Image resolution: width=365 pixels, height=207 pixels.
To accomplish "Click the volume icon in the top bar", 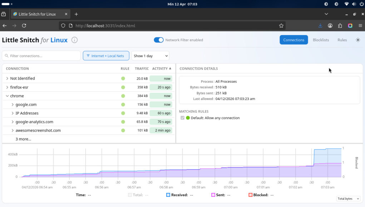I will tap(354, 4).
